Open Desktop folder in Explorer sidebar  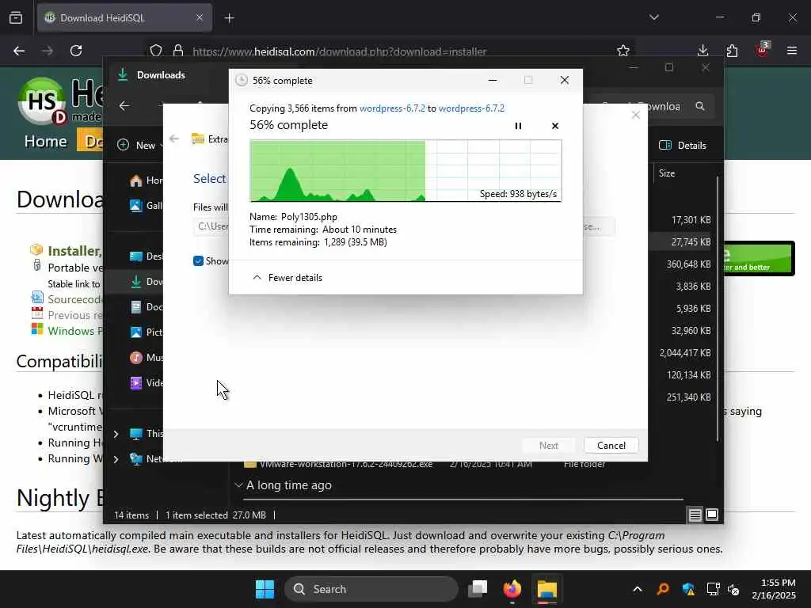[146, 256]
